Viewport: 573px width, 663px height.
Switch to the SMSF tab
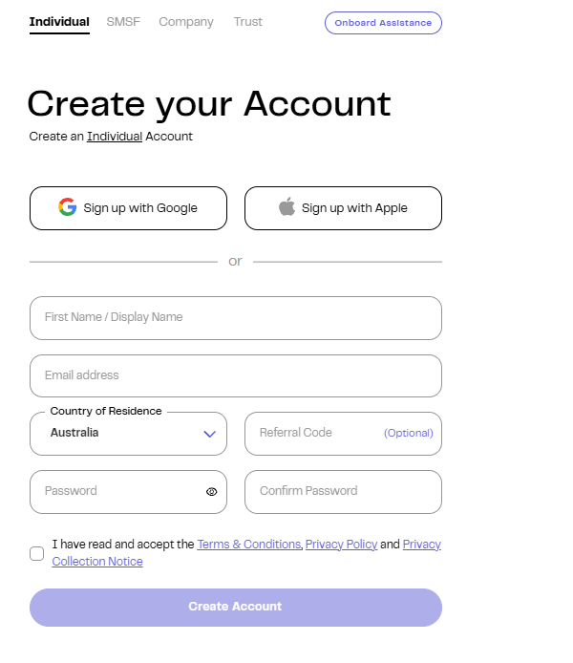point(123,22)
